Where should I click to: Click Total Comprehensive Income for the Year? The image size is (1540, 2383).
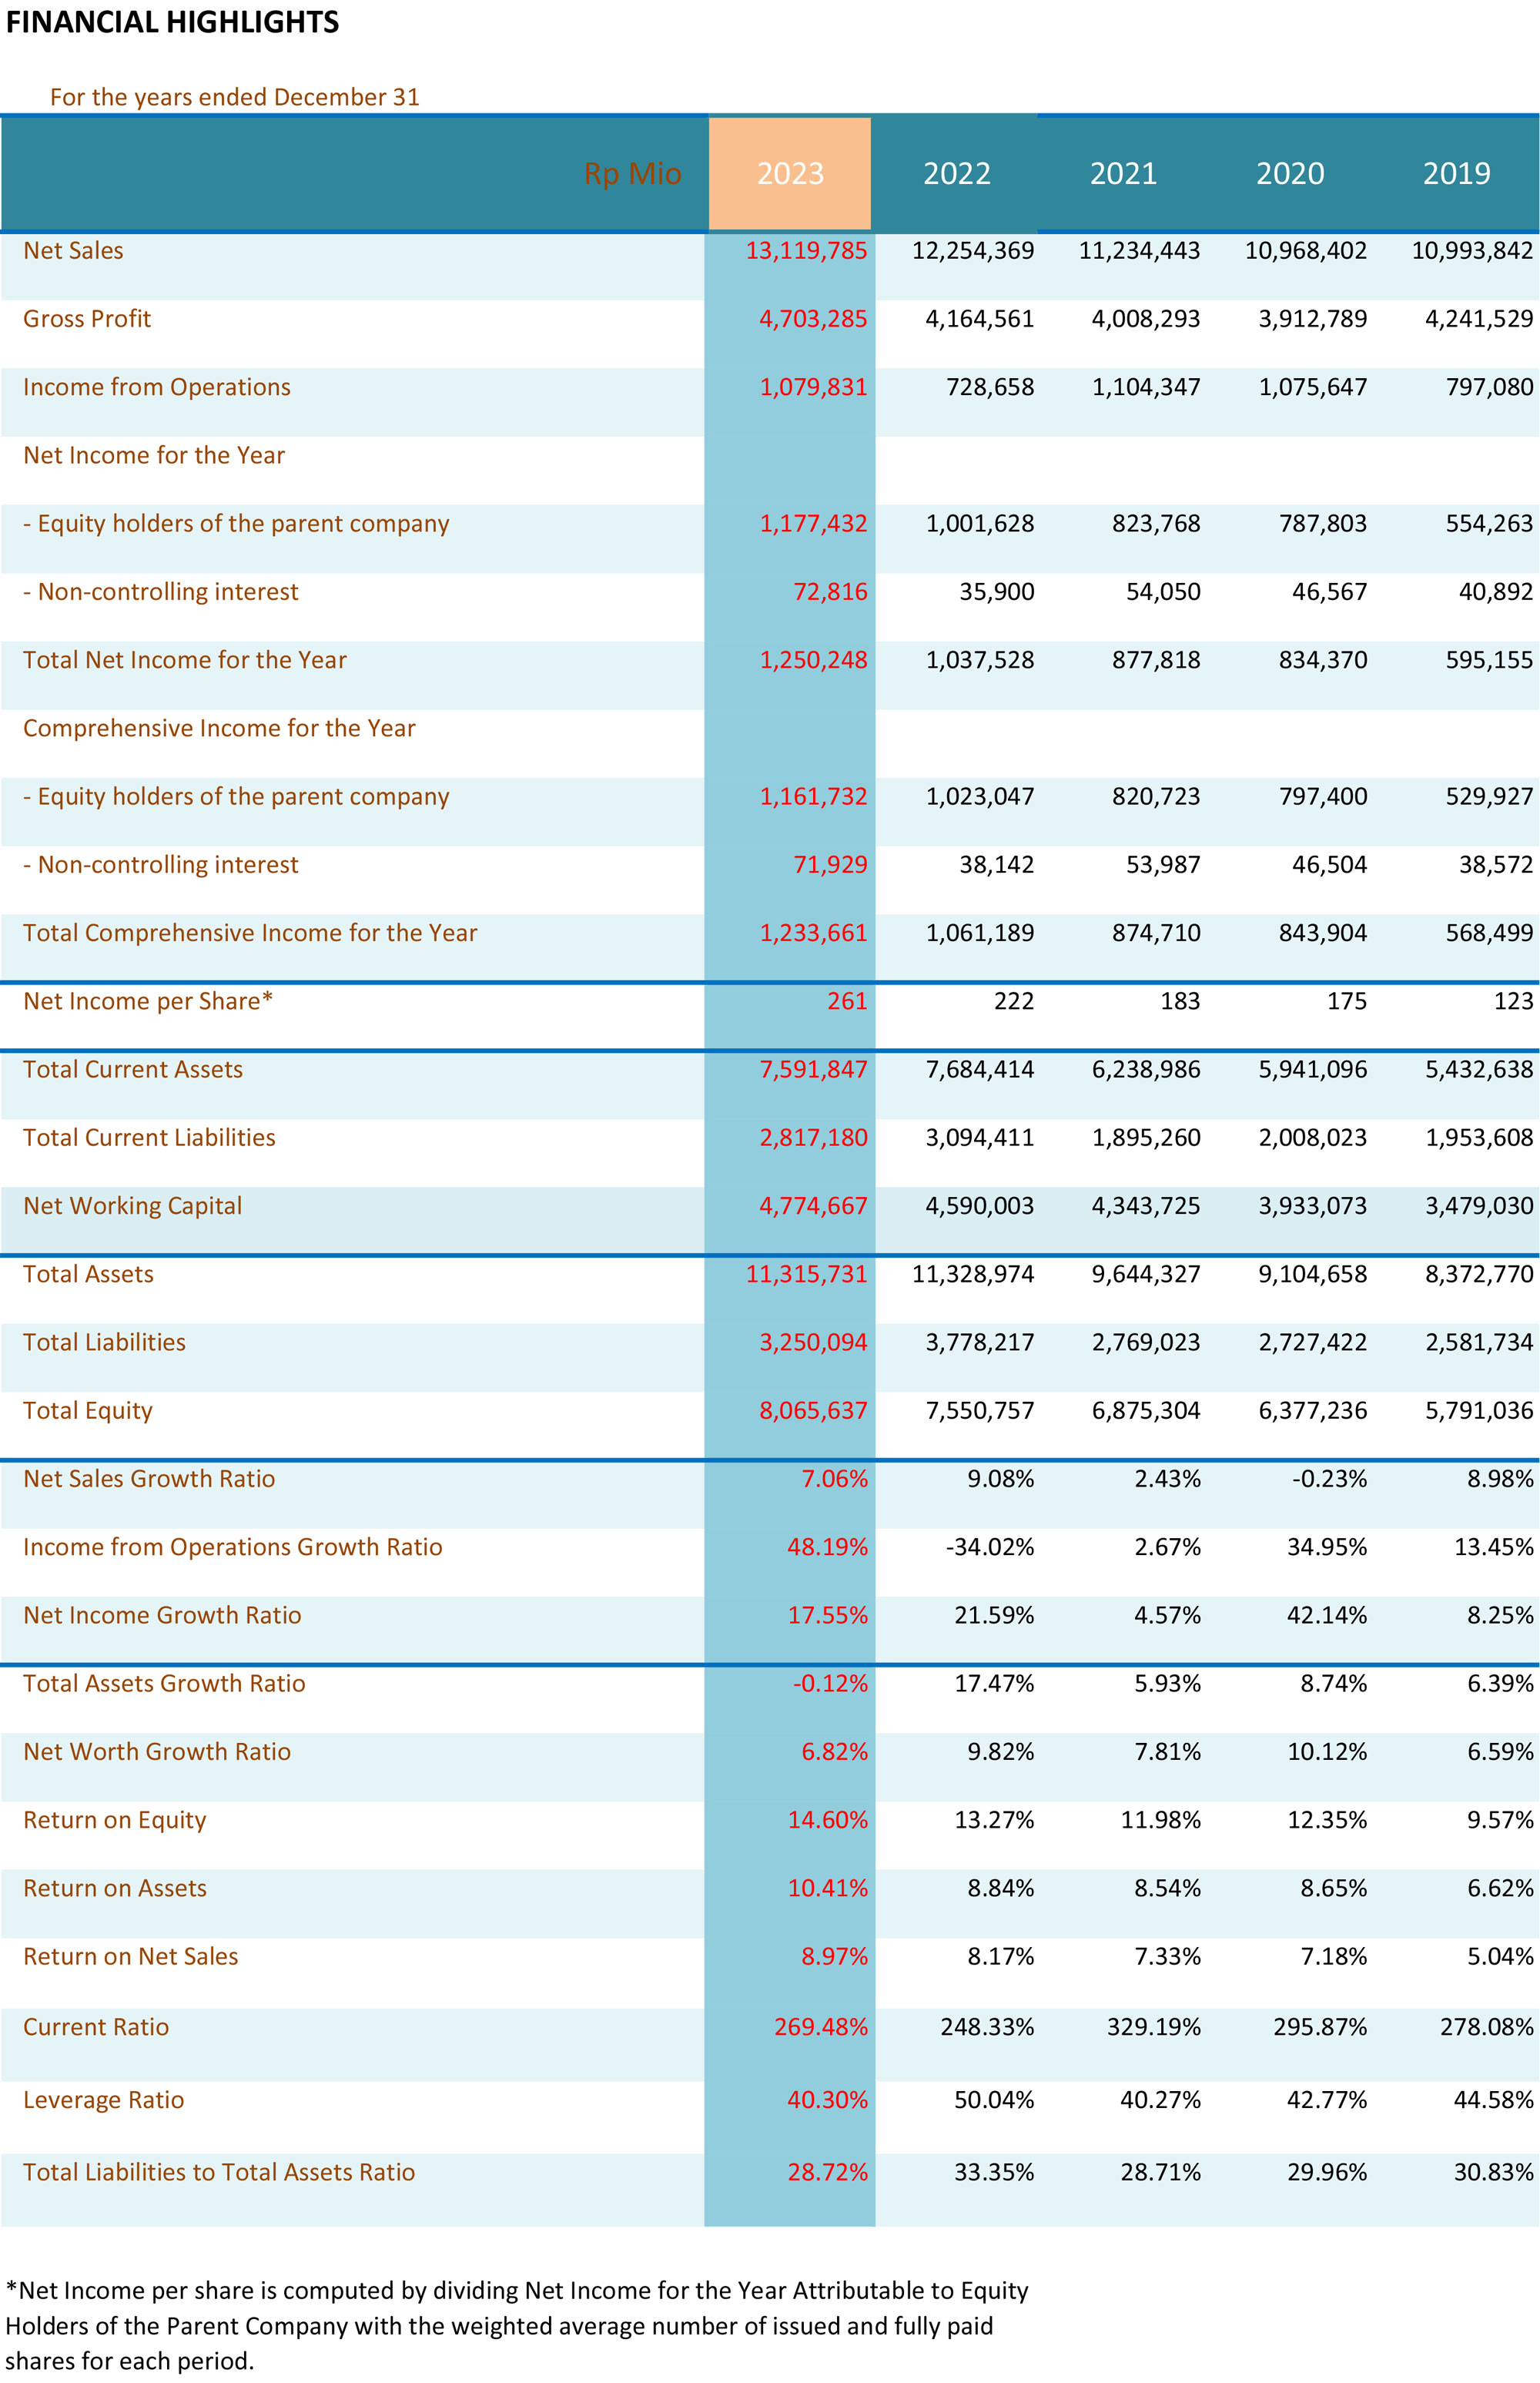250,933
